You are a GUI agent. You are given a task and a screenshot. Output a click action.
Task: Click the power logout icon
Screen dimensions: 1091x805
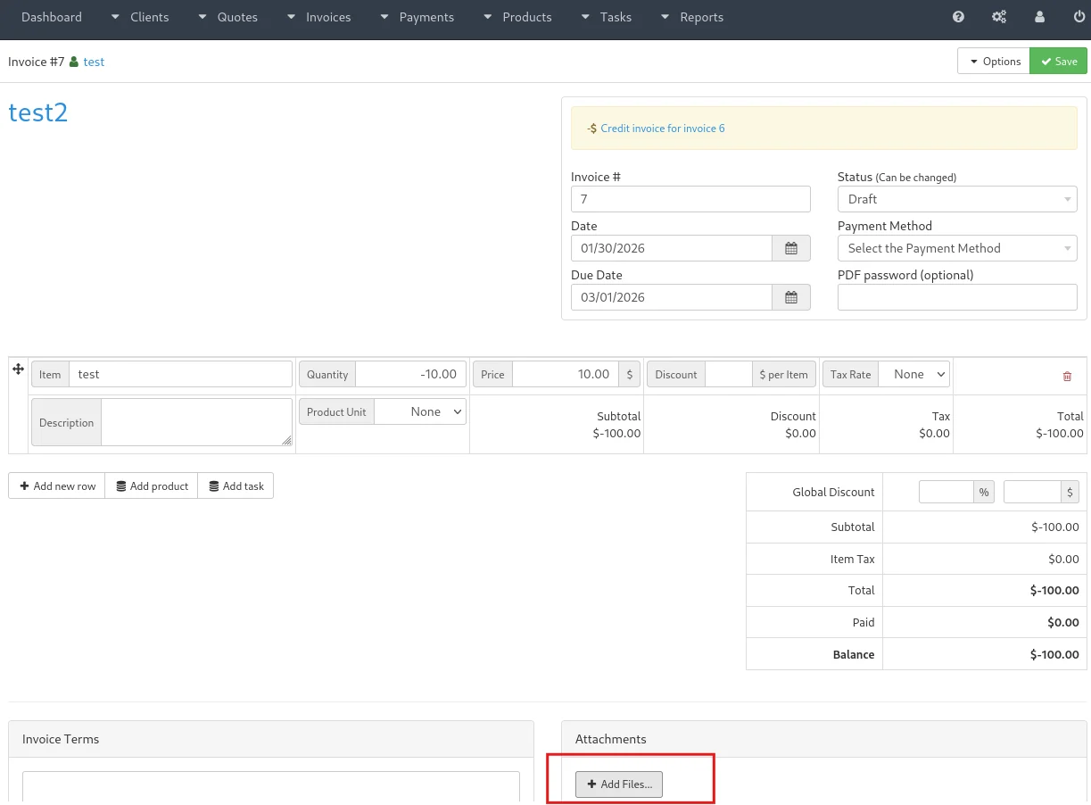1079,17
